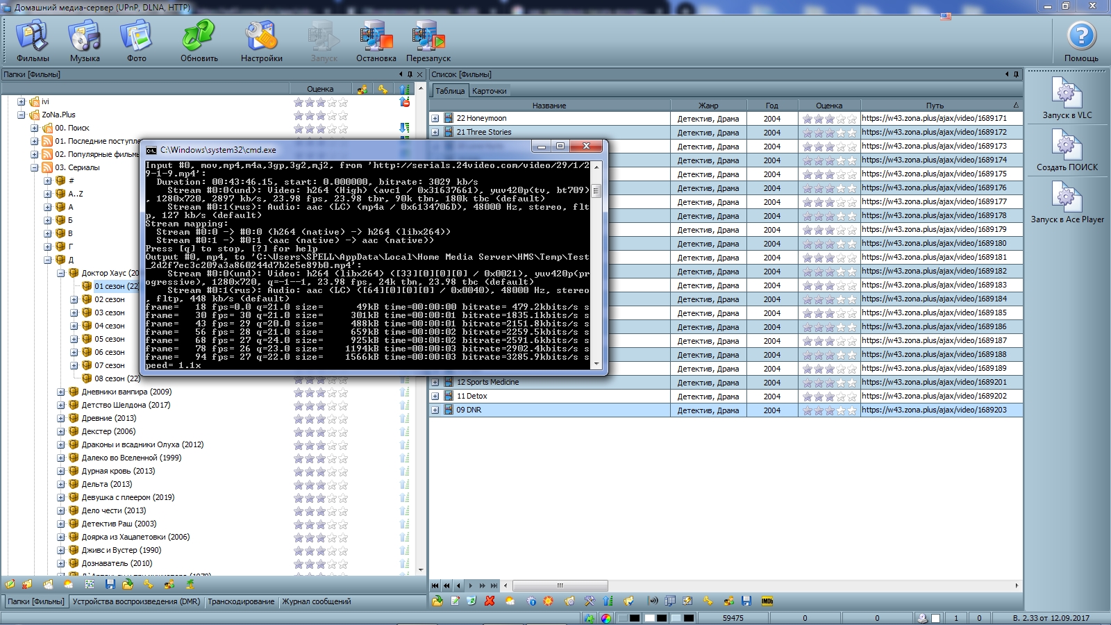Image resolution: width=1111 pixels, height=625 pixels.
Task: Expand the 02 сезон node
Action: (x=74, y=300)
